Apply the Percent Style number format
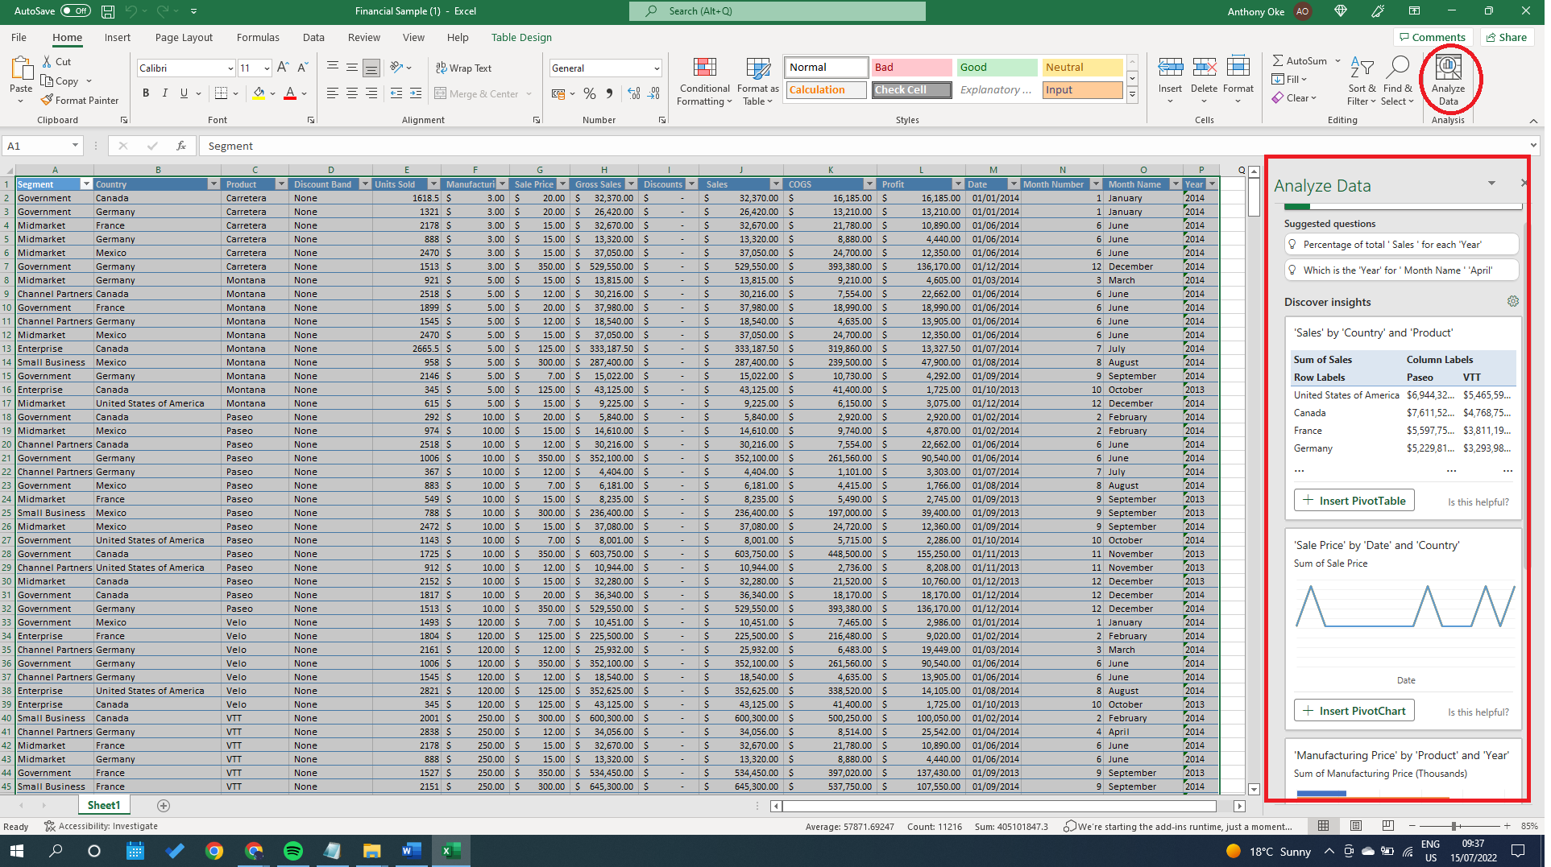 click(590, 93)
